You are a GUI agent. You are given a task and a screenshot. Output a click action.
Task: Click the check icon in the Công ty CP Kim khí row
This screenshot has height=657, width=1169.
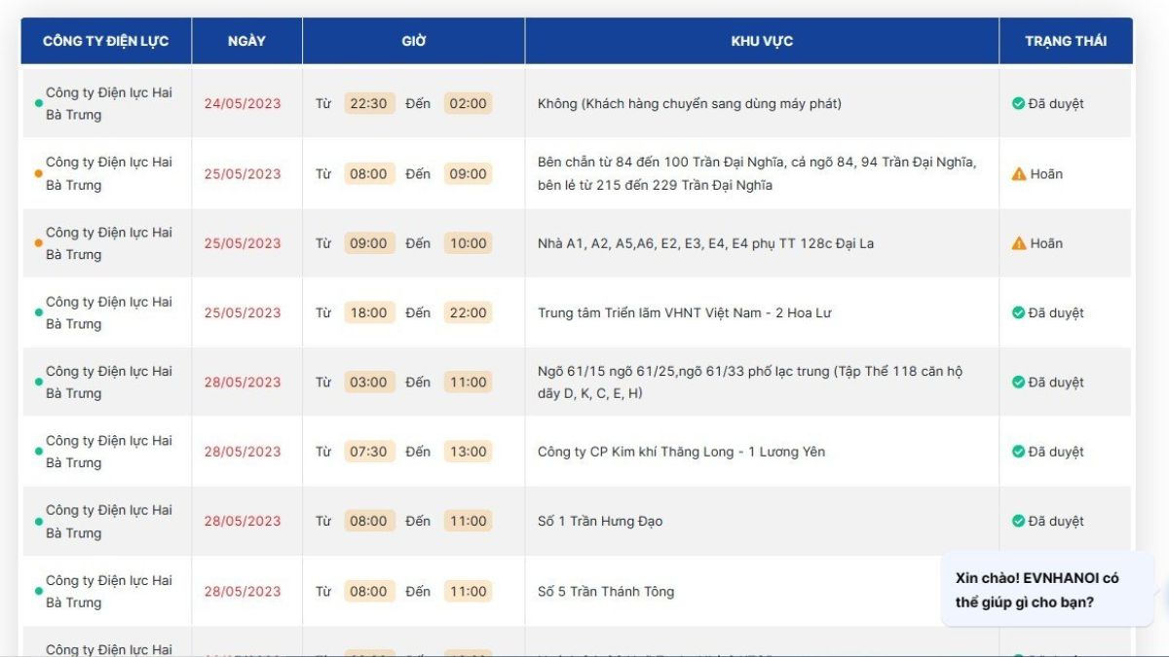tap(1018, 452)
